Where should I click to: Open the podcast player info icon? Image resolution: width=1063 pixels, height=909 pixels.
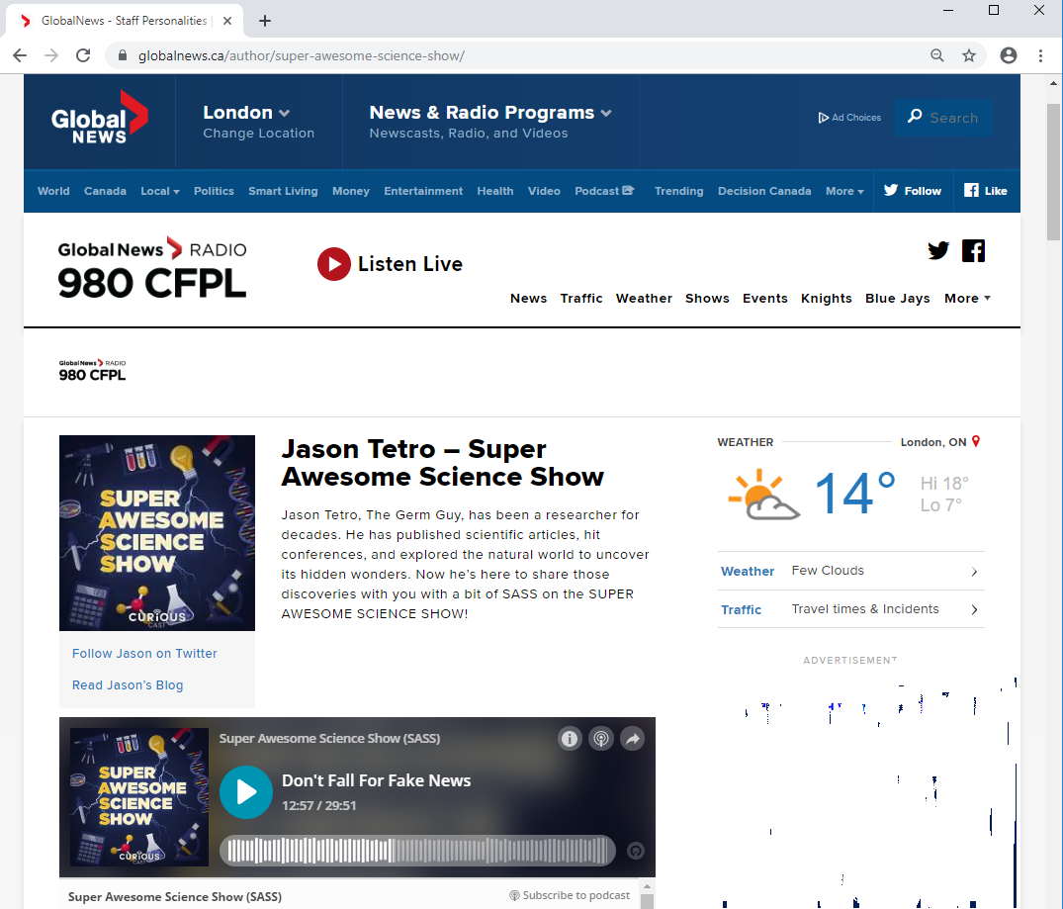click(570, 739)
